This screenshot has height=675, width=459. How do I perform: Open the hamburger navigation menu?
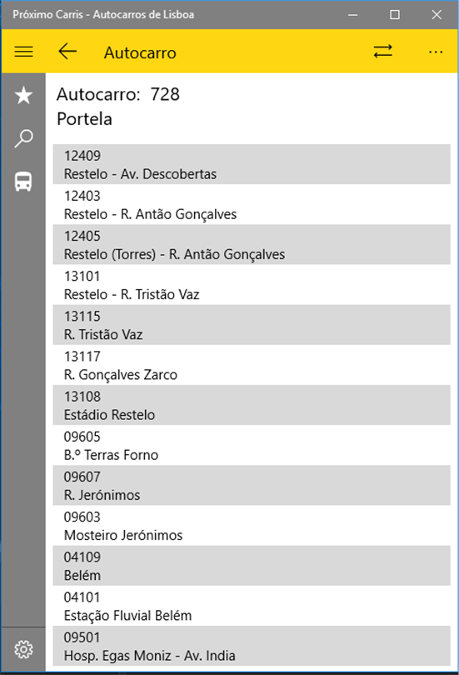[23, 52]
